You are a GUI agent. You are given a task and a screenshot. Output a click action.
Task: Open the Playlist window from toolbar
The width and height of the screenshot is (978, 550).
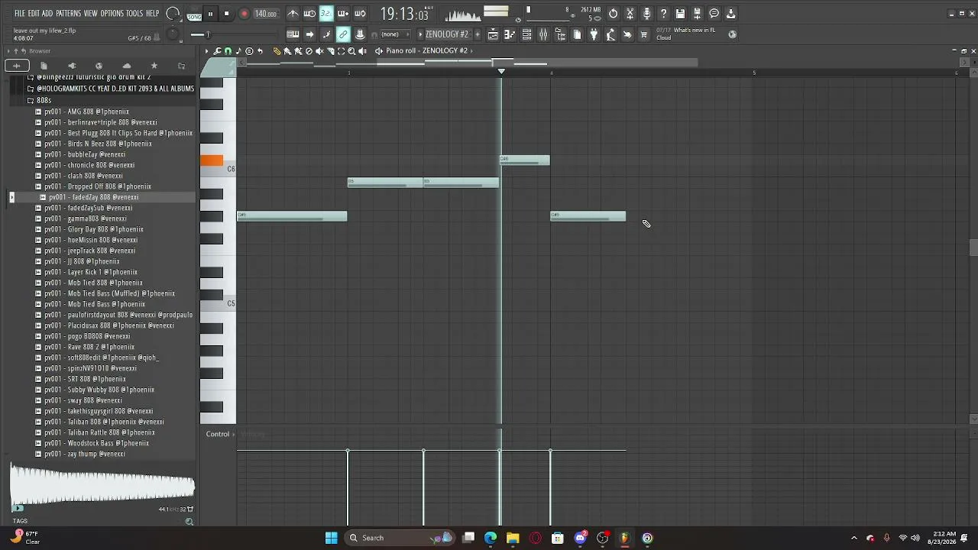pyautogui.click(x=493, y=34)
